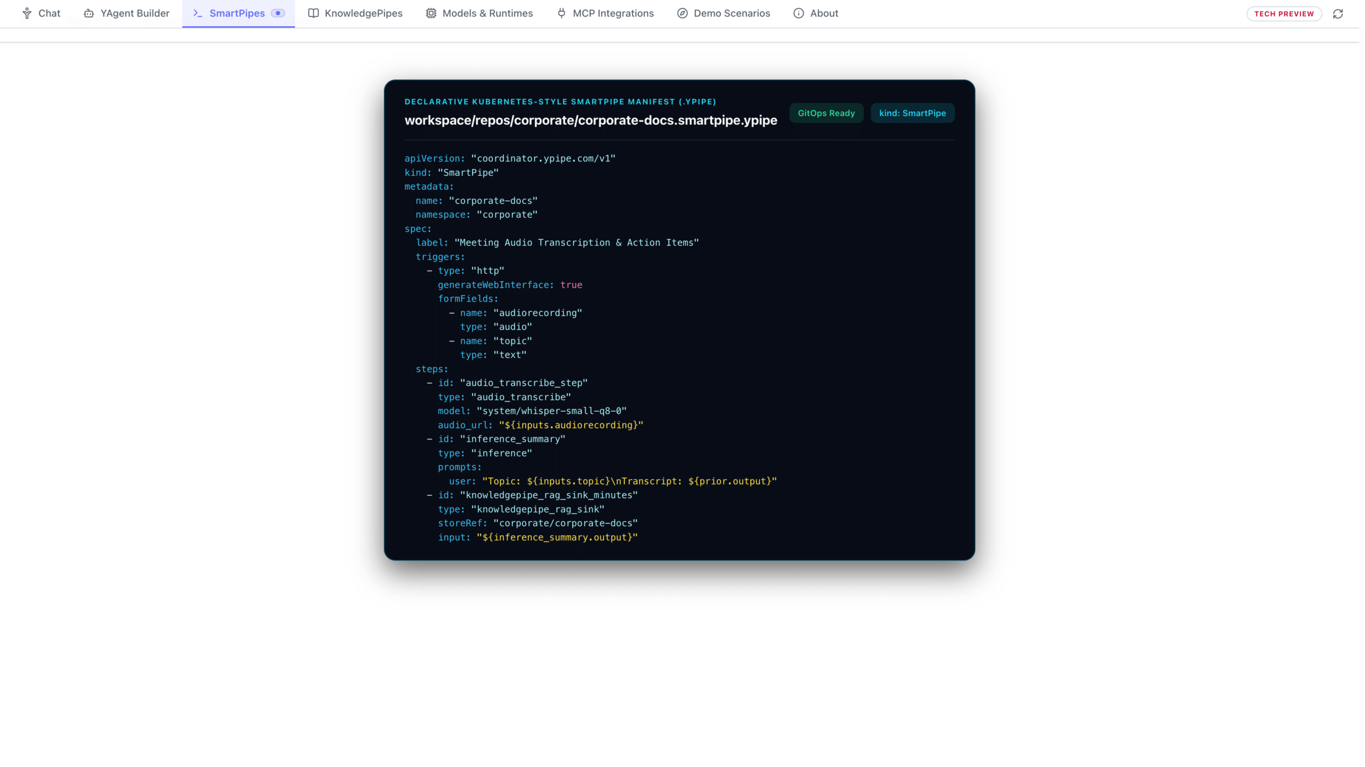Click the user prompt Topic Transcript line
The width and height of the screenshot is (1365, 767).
[x=613, y=481]
